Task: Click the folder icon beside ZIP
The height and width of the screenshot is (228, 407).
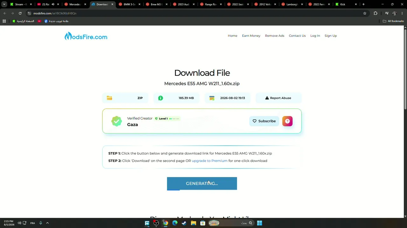Action: pyautogui.click(x=109, y=98)
